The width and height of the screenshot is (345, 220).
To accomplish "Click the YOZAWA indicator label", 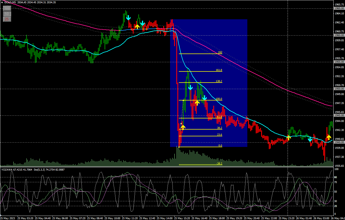I will click(7, 169).
